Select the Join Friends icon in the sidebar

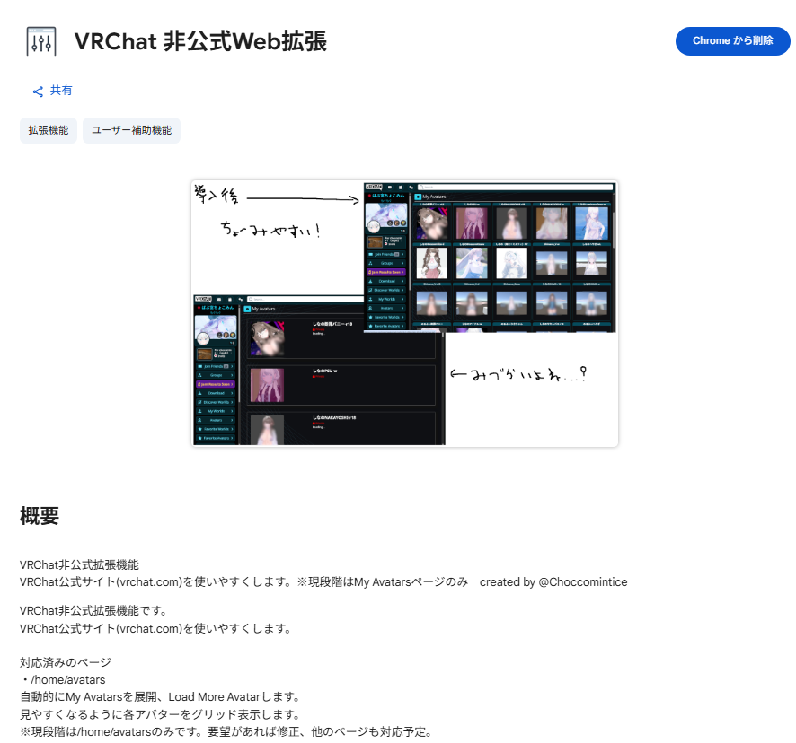[x=371, y=254]
